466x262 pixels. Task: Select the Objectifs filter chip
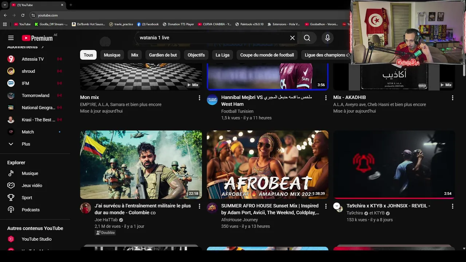[196, 55]
